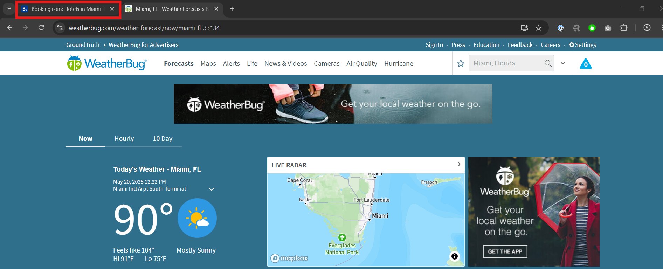This screenshot has height=269, width=663.
Task: Switch to Miami FL Weather Forecasts tab
Action: (x=172, y=9)
